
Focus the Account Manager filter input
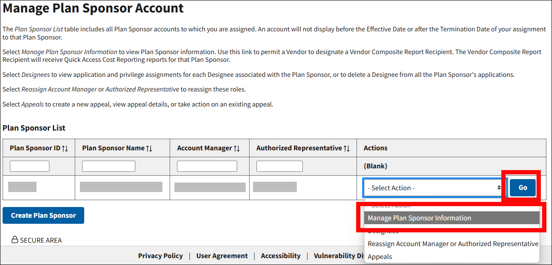[207, 166]
